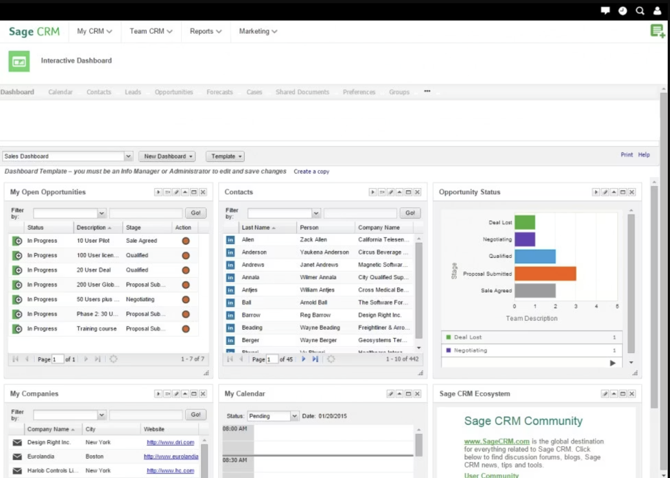Click Go! in the Contacts gadget
This screenshot has height=478, width=670.
pyautogui.click(x=410, y=213)
